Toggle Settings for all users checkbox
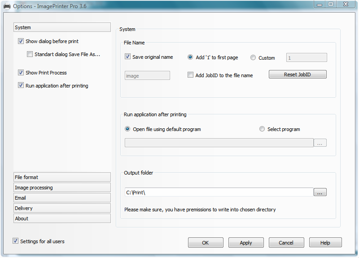This screenshot has width=359, height=258. coord(15,241)
